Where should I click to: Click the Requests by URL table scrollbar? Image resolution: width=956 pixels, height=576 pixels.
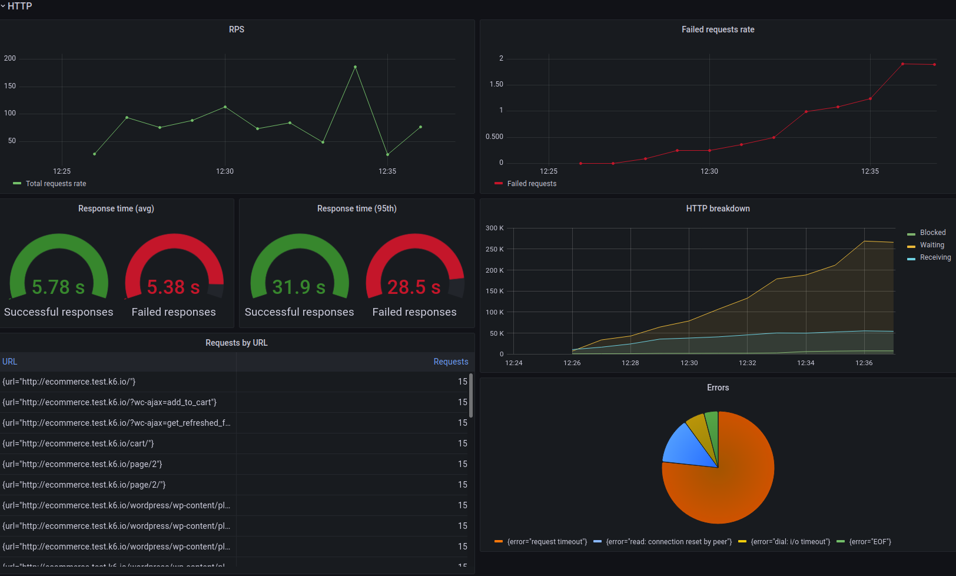(471, 395)
